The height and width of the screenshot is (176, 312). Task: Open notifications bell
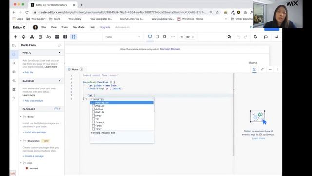point(255,37)
